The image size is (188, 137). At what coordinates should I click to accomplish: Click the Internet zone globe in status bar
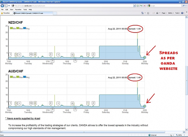coord(149,135)
